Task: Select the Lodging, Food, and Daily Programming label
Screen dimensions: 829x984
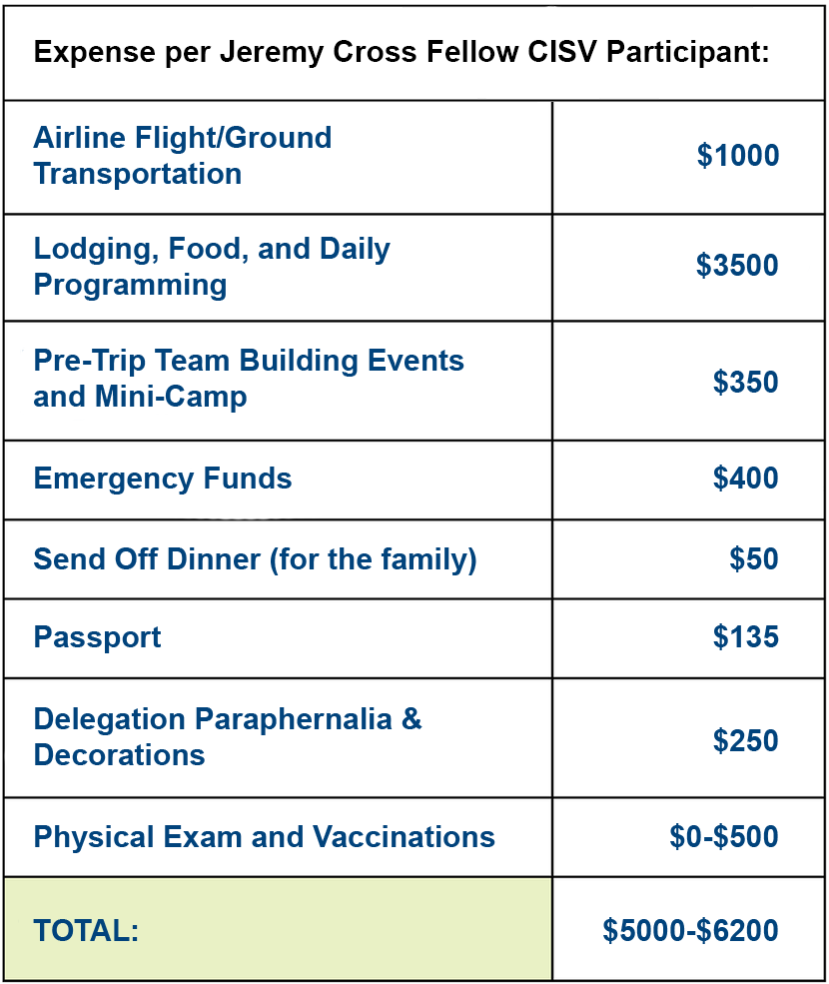Action: coord(212,267)
